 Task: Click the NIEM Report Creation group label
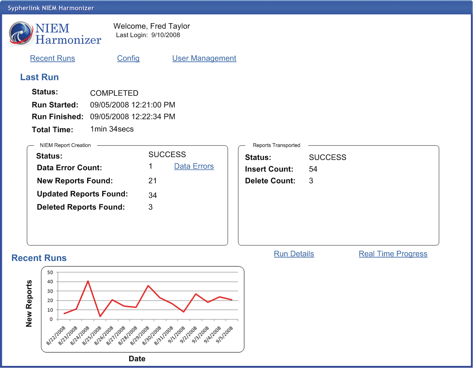[65, 145]
